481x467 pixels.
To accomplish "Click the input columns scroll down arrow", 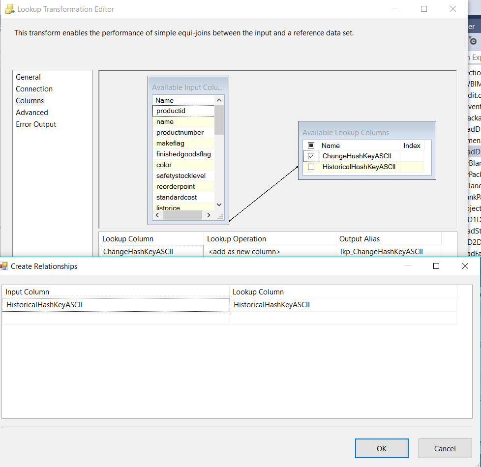I will [219, 204].
